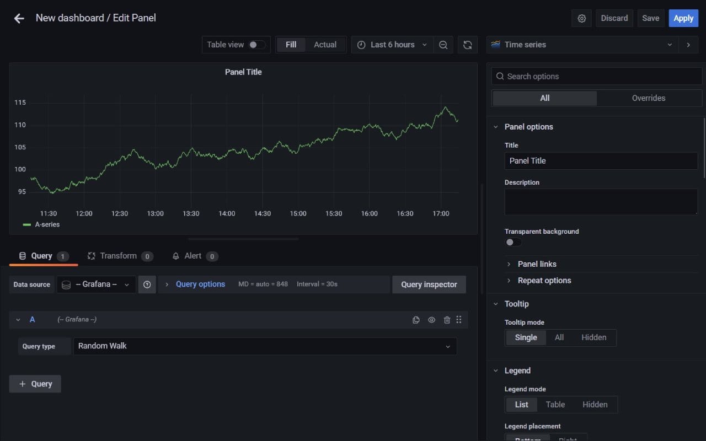The image size is (706, 441).
Task: Delete query A with the trash icon
Action: click(x=447, y=319)
